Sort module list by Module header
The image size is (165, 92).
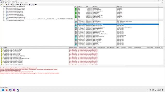click(x=36, y=48)
